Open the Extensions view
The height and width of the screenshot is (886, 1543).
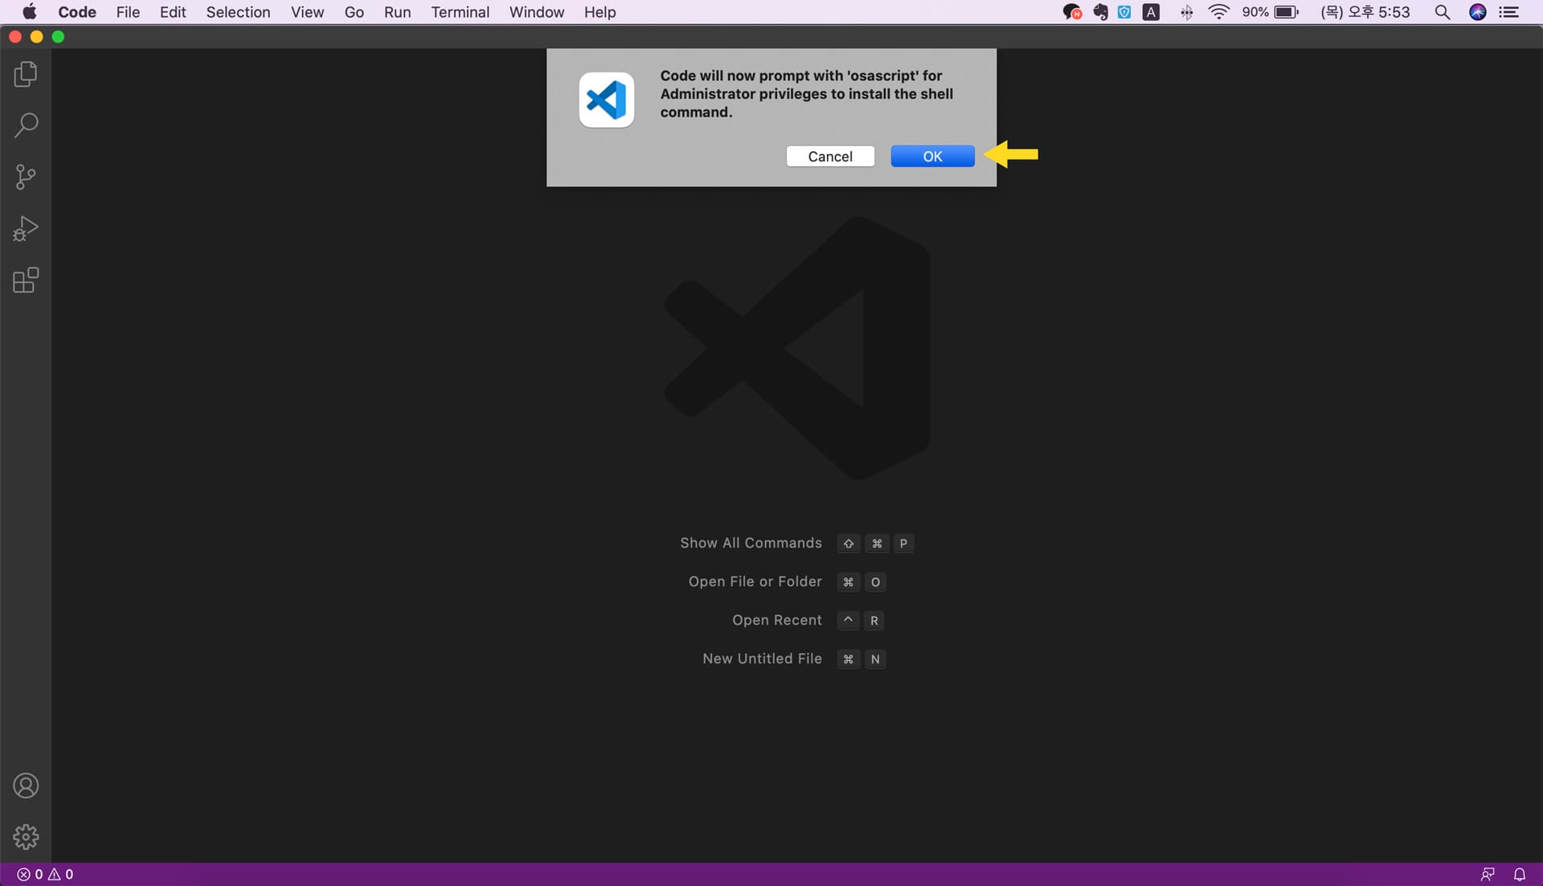[x=25, y=280]
